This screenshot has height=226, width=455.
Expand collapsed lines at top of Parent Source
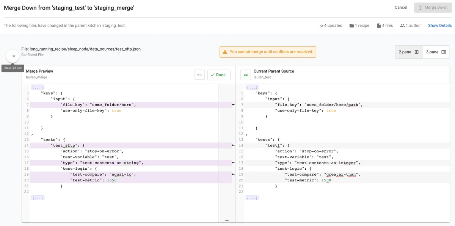[x=252, y=87]
